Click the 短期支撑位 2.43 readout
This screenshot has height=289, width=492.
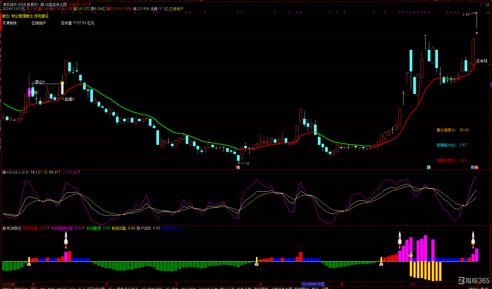452,161
